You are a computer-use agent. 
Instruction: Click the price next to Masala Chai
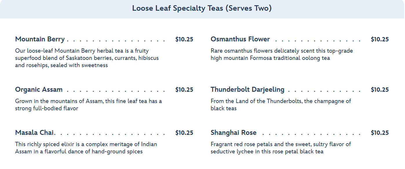pos(184,133)
